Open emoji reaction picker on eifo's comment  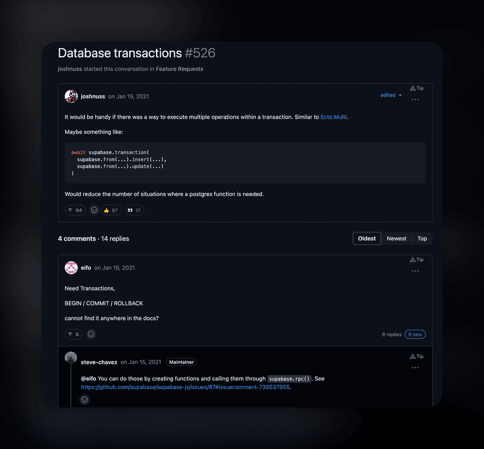(91, 334)
